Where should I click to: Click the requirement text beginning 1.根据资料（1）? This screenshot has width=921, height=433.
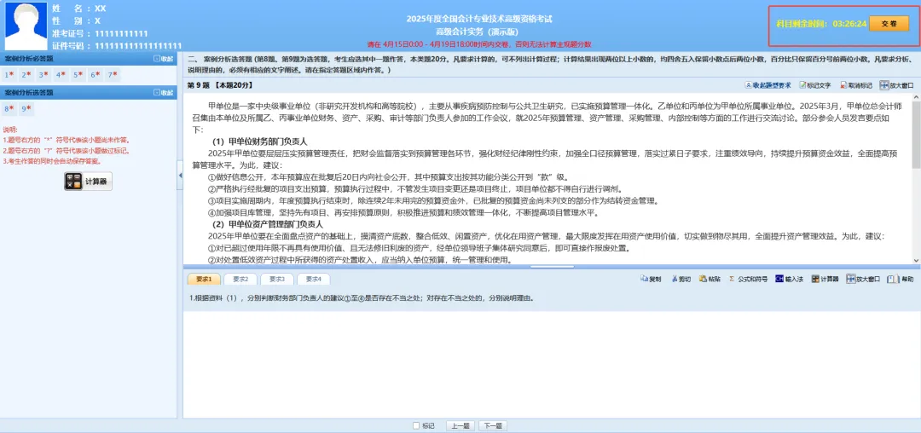pos(362,298)
